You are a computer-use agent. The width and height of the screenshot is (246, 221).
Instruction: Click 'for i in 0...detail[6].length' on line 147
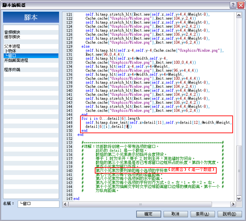tap(110, 119)
